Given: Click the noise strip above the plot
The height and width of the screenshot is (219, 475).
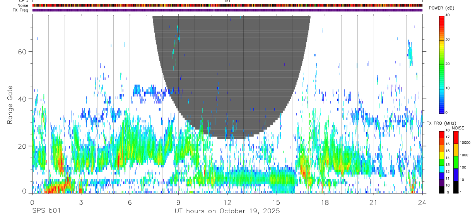Looking at the screenshot, I should [227, 5].
